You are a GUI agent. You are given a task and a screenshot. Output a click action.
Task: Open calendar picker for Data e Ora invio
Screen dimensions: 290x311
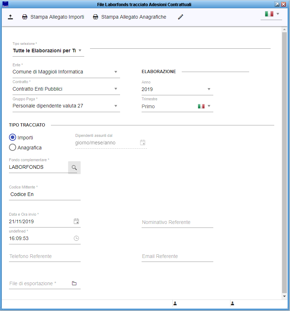(x=76, y=221)
